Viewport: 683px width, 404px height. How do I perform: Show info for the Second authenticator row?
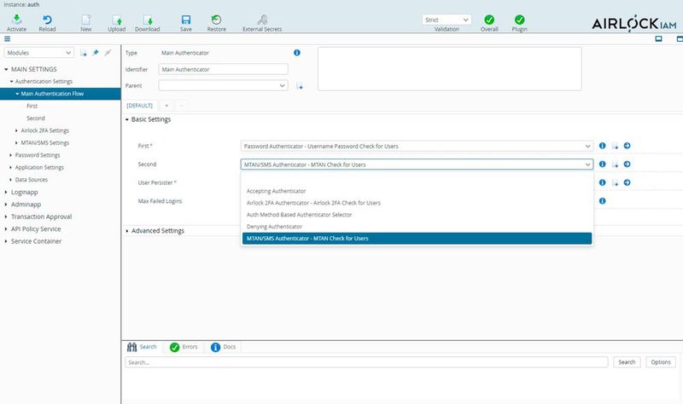[603, 164]
